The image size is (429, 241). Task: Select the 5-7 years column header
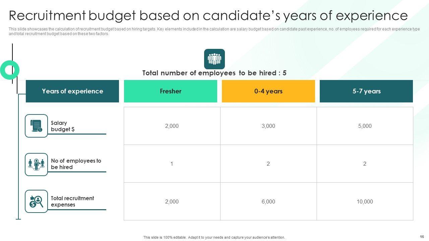tap(366, 91)
